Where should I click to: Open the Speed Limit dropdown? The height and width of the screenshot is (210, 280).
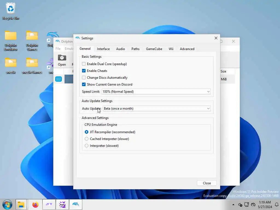(x=156, y=91)
